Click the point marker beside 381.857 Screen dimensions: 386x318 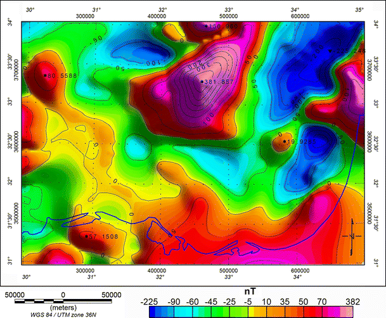[202, 82]
